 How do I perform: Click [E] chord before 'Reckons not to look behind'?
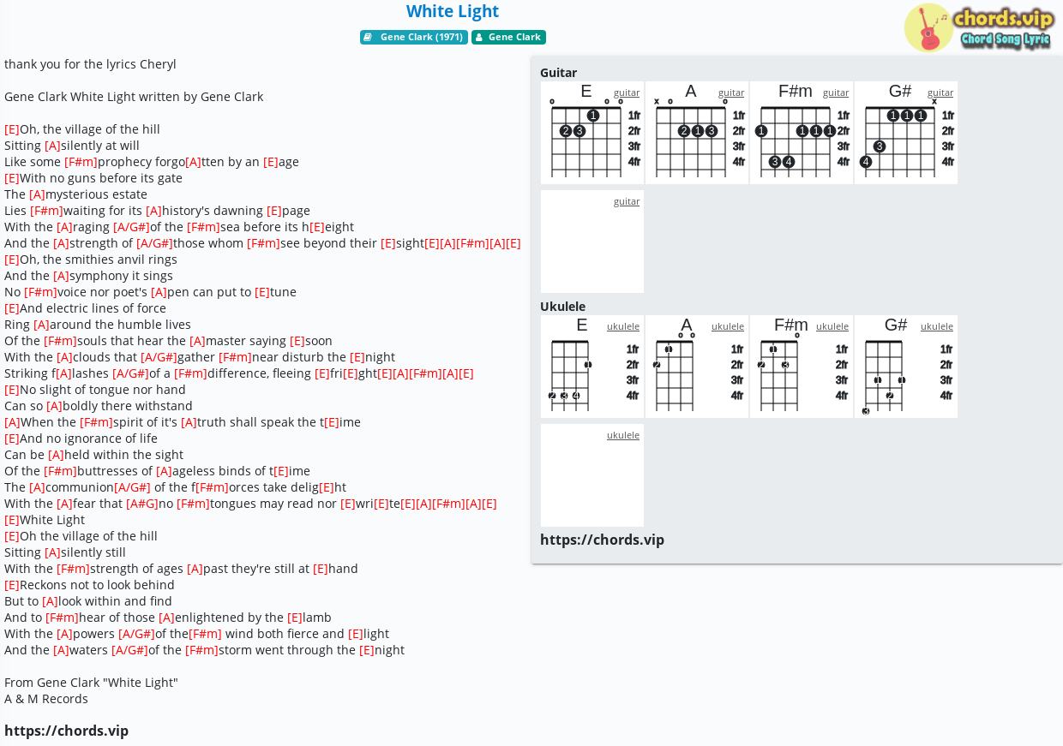12,585
